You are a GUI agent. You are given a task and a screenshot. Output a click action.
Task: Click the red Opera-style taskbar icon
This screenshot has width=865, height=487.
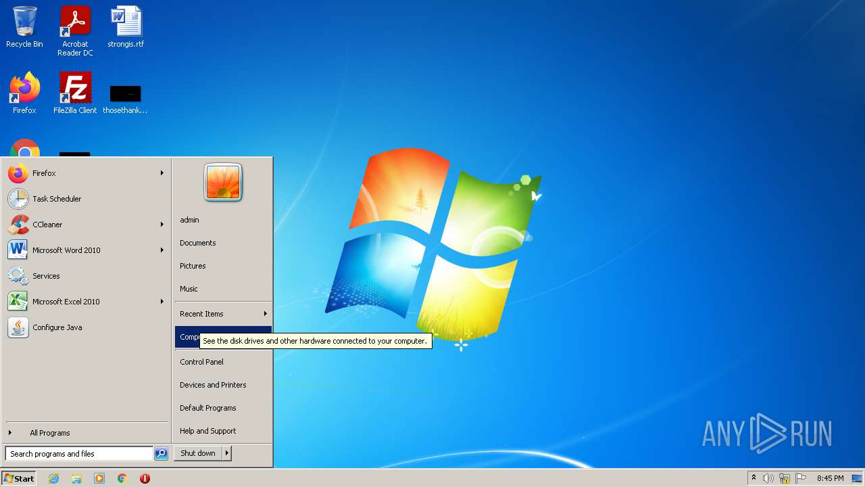click(x=145, y=478)
